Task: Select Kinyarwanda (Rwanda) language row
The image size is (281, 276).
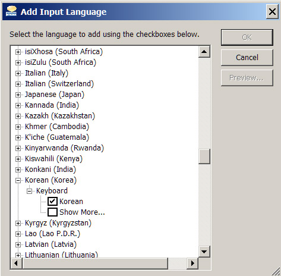Action: pyautogui.click(x=64, y=148)
